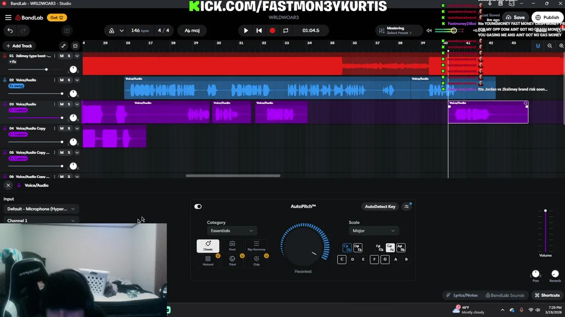
Task: Click the metronome icon
Action: click(x=111, y=30)
